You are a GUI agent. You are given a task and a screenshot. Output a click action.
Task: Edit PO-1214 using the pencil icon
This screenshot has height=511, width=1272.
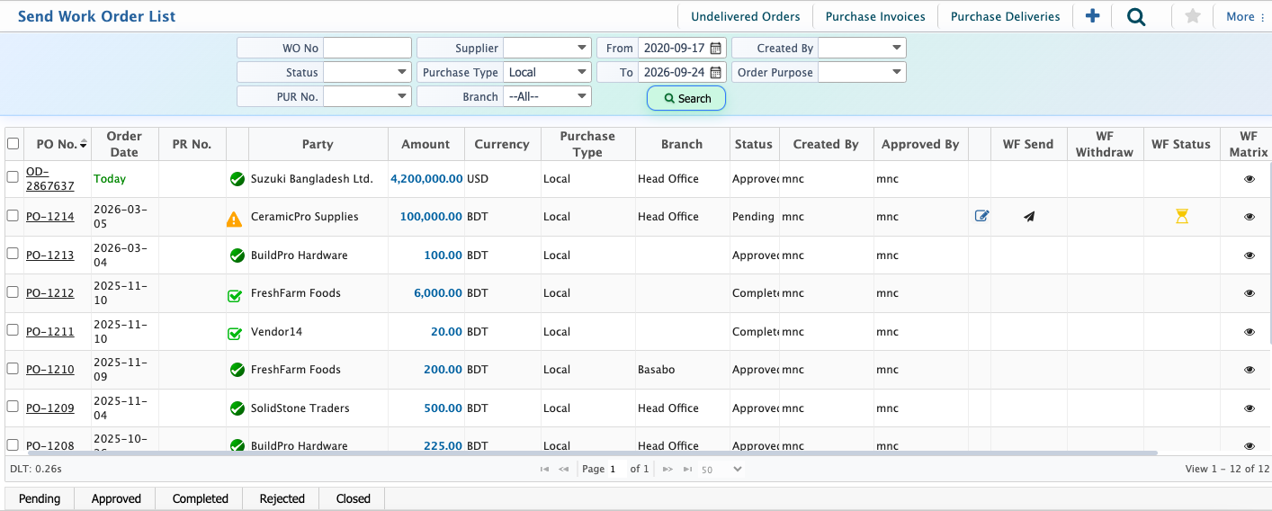point(981,216)
